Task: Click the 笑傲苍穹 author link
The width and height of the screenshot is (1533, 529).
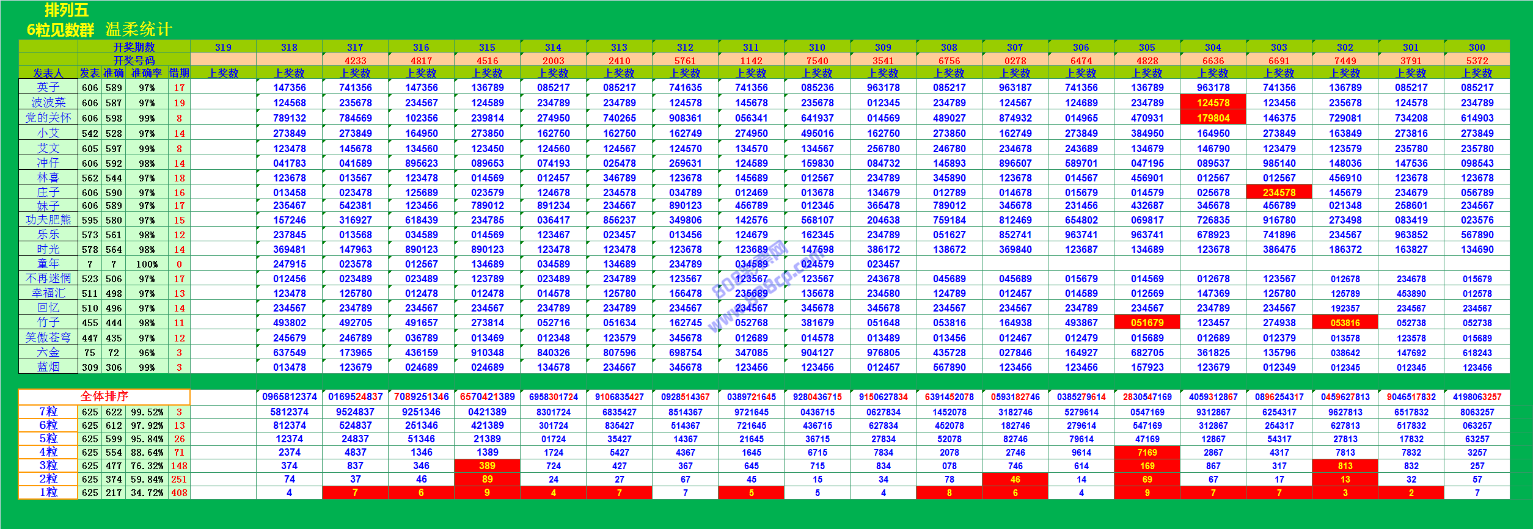Action: pyautogui.click(x=48, y=338)
